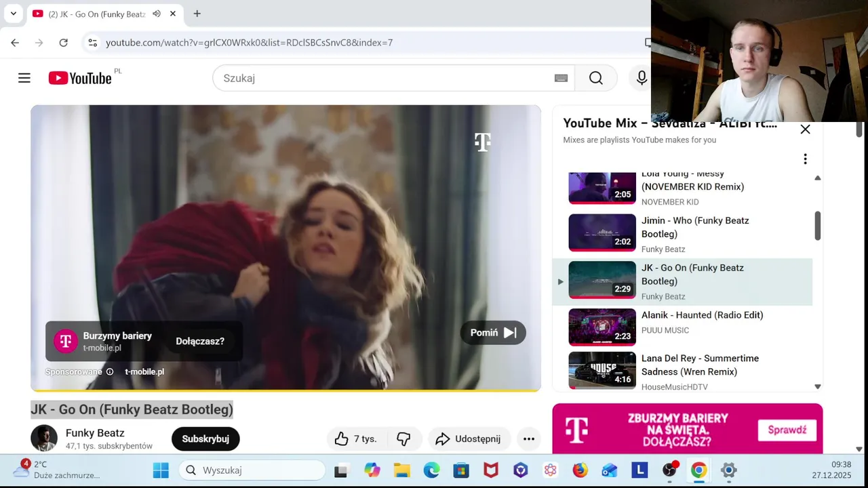This screenshot has width=868, height=488.
Task: Open Funky Beatz channel avatar
Action: coord(44,439)
